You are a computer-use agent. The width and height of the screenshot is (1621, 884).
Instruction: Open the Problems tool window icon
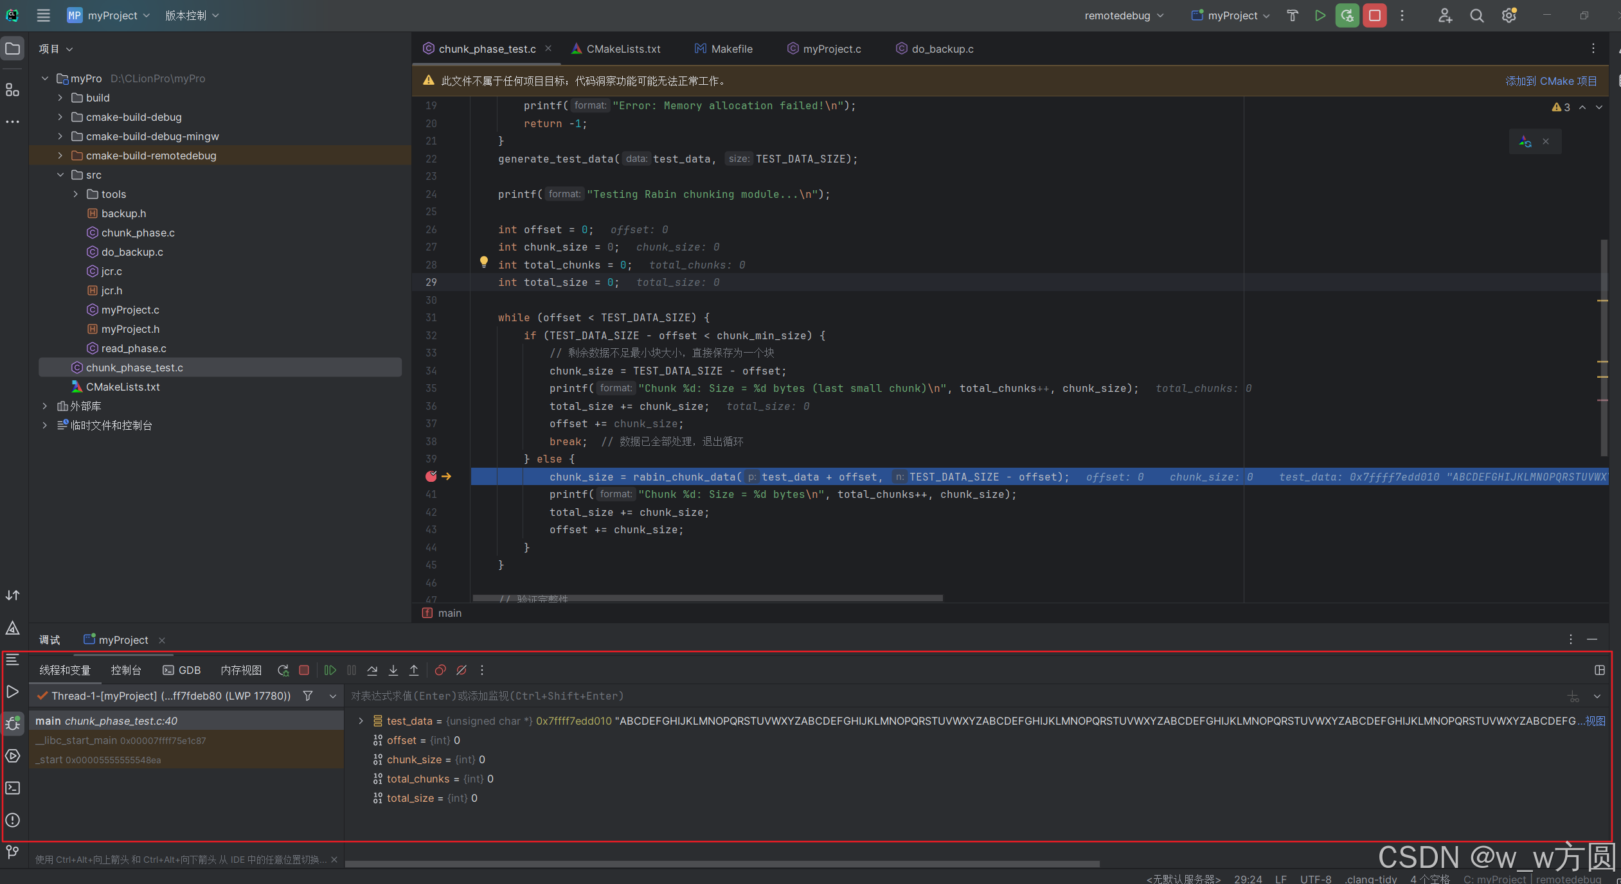[13, 820]
